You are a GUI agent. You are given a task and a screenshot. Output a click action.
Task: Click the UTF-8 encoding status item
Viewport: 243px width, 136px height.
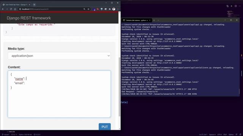[x=219, y=134]
